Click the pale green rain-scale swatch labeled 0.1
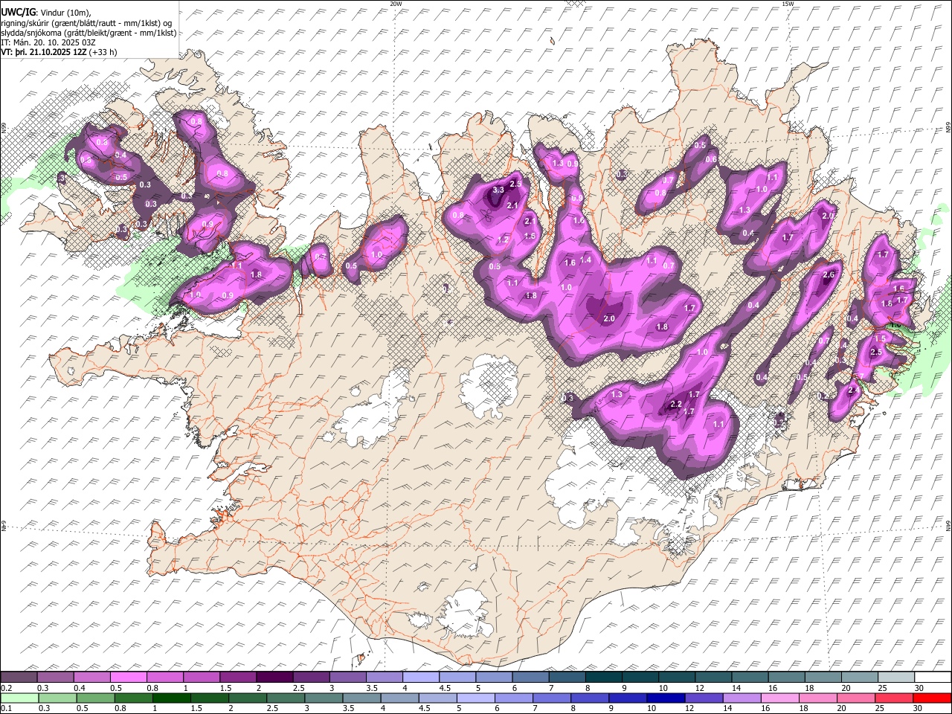The width and height of the screenshot is (952, 714). (x=19, y=698)
